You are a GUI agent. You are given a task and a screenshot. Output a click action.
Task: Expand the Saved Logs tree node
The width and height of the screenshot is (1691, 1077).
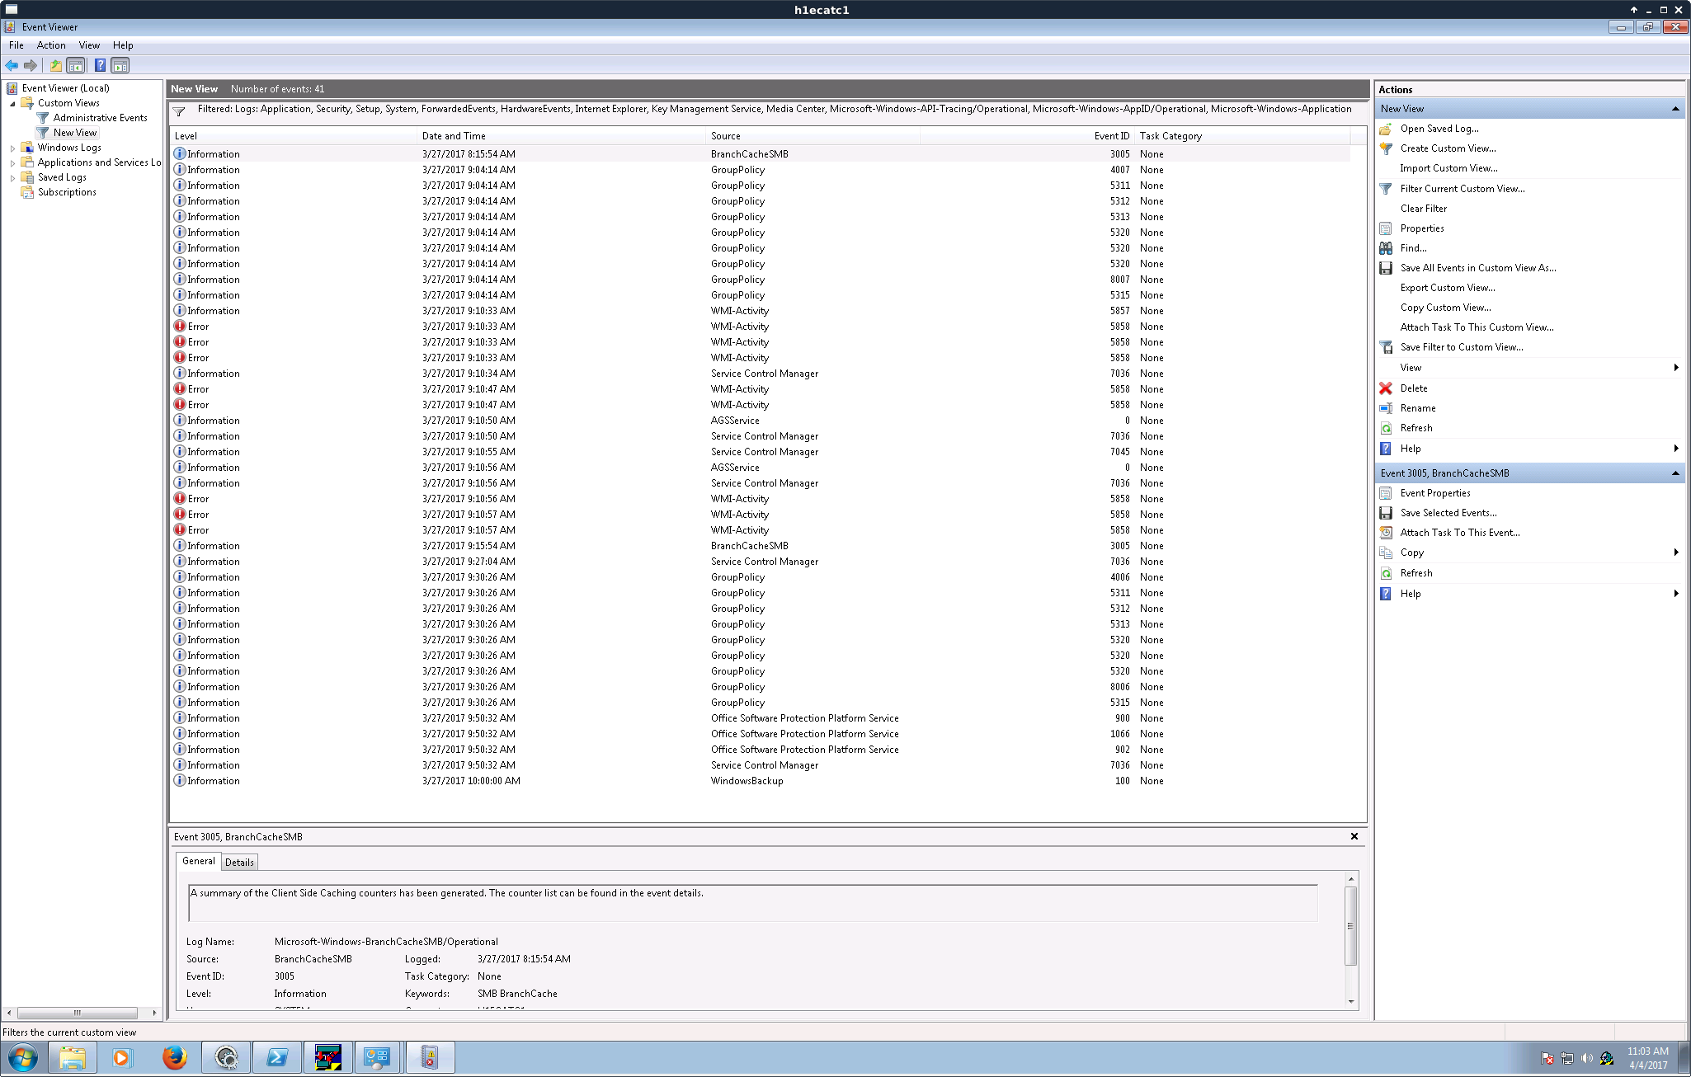12,178
